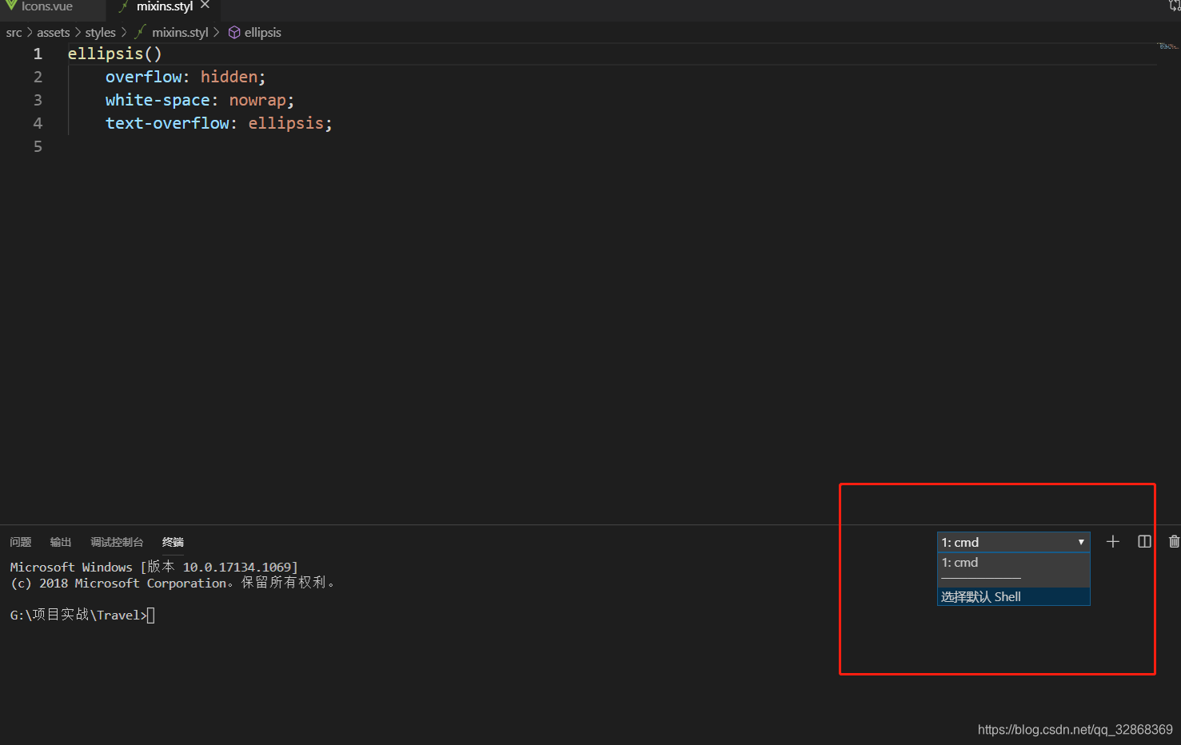
Task: Select the 终端 panel tab
Action: click(x=173, y=542)
